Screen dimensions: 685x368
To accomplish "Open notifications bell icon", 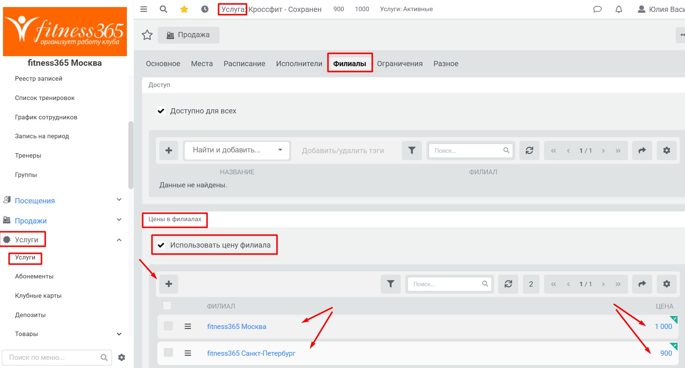I will [619, 9].
